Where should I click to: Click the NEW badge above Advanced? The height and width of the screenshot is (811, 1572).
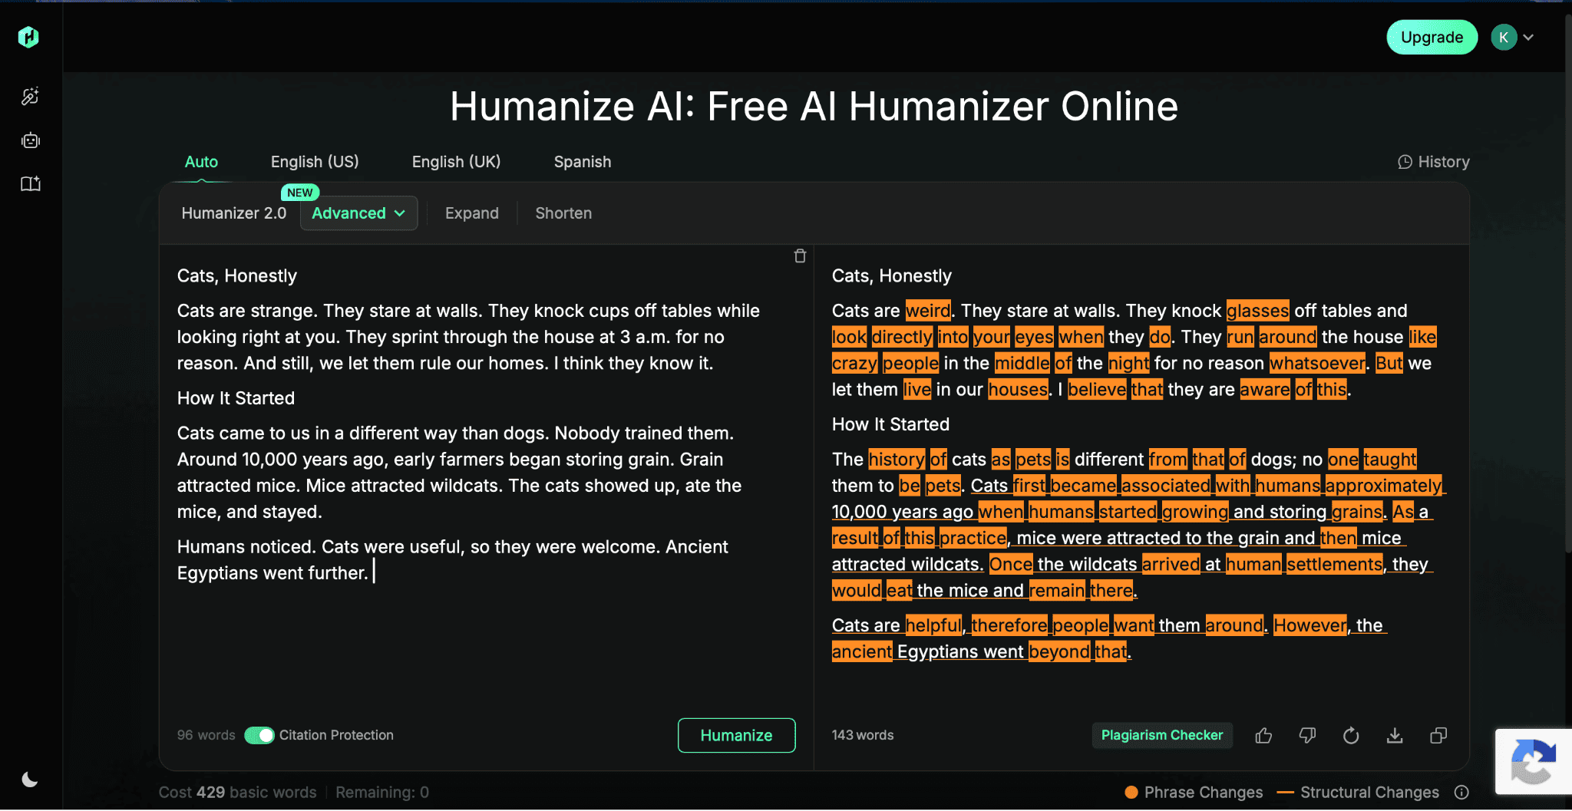300,193
